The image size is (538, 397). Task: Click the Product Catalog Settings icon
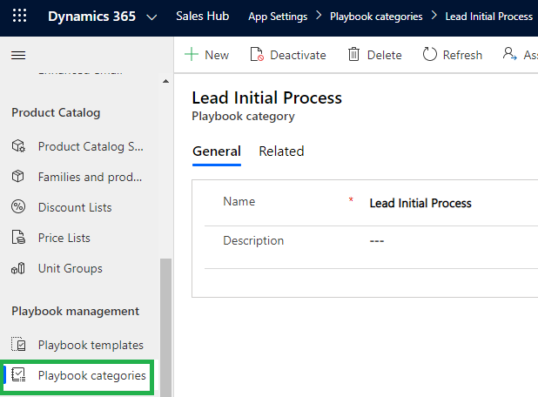point(18,146)
